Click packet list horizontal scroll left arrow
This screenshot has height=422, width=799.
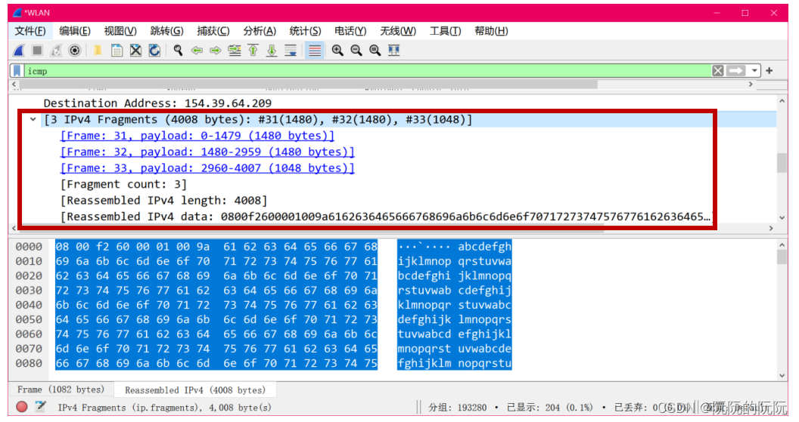tap(14, 85)
